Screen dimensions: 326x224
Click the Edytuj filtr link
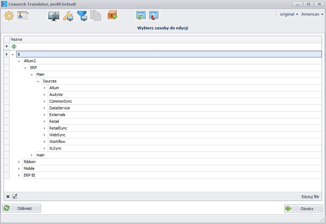pos(310,197)
